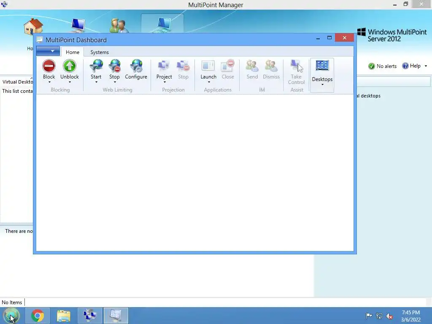Image resolution: width=432 pixels, height=324 pixels.
Task: Click the Start button on taskbar
Action: coord(11,316)
